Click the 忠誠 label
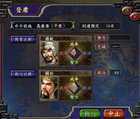The width and height of the screenshot is (140, 119). 101,46
